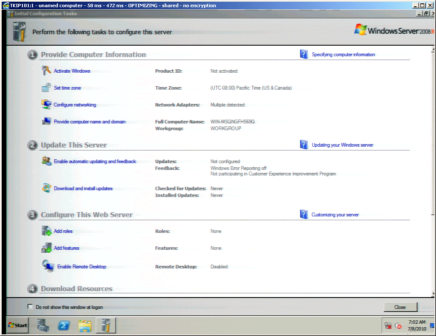Open Specifying computer information help link

pos(343,55)
